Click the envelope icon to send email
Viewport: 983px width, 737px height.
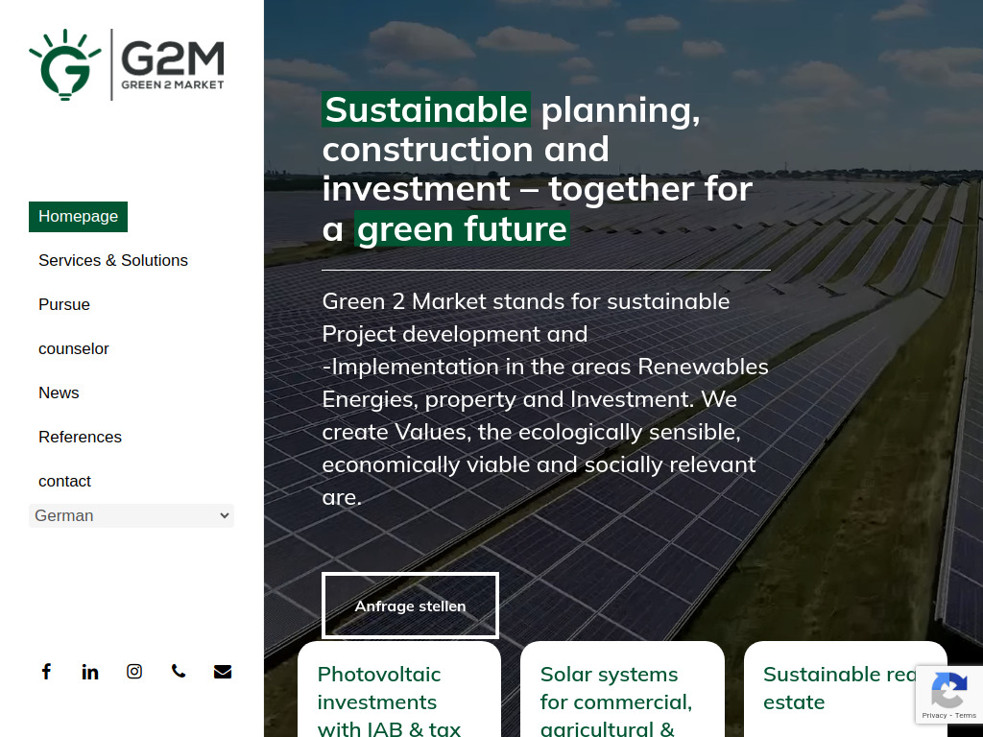click(223, 671)
